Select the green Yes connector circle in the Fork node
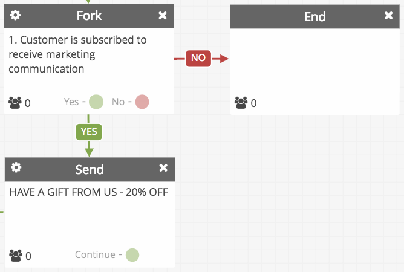 click(x=96, y=102)
